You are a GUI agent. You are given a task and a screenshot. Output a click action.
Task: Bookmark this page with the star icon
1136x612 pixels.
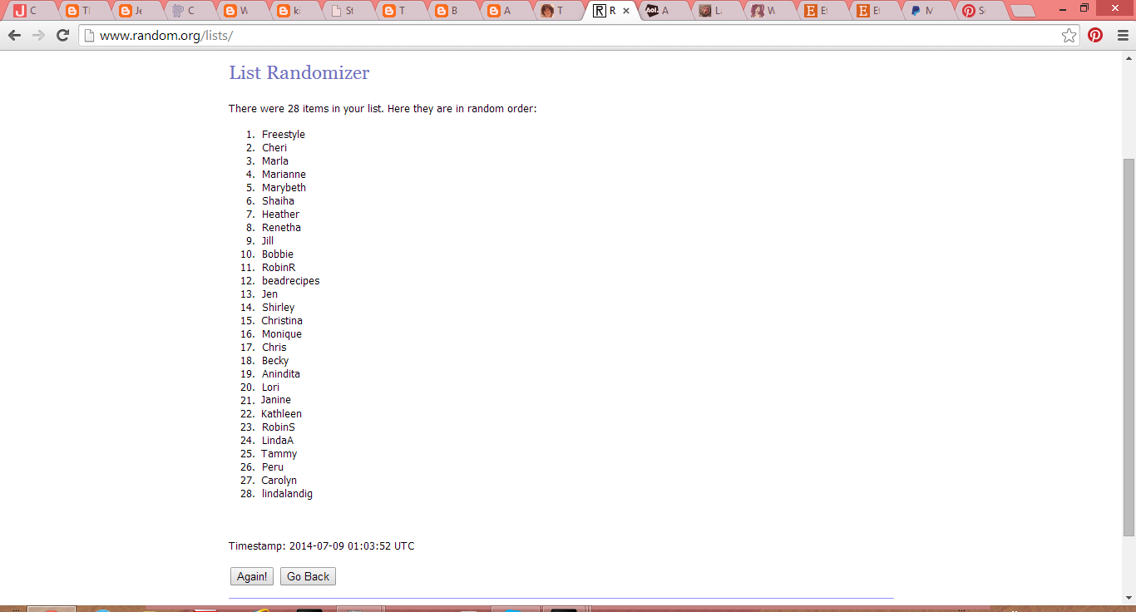coord(1069,35)
